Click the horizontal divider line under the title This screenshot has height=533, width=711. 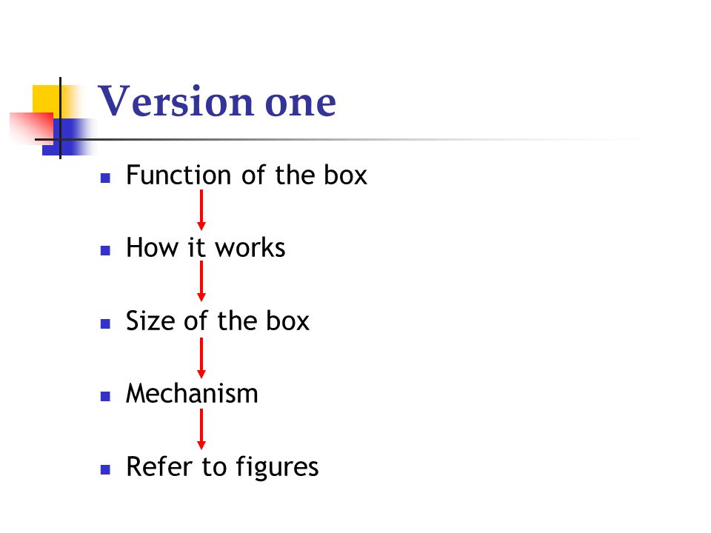pos(344,140)
